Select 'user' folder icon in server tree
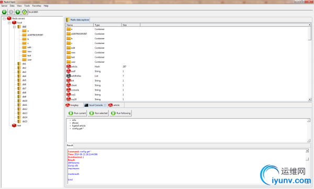Image resolution: width=314 pixels, height=189 pixels. 24,60
